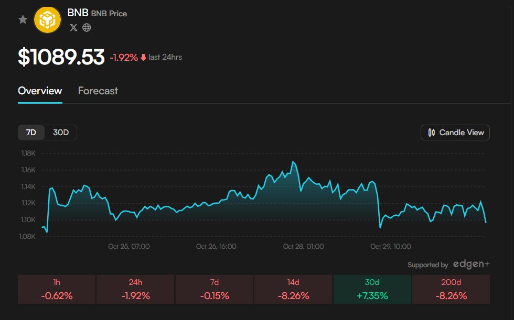This screenshot has height=320, width=514.
Task: Select the 30D chart range
Action: 61,133
